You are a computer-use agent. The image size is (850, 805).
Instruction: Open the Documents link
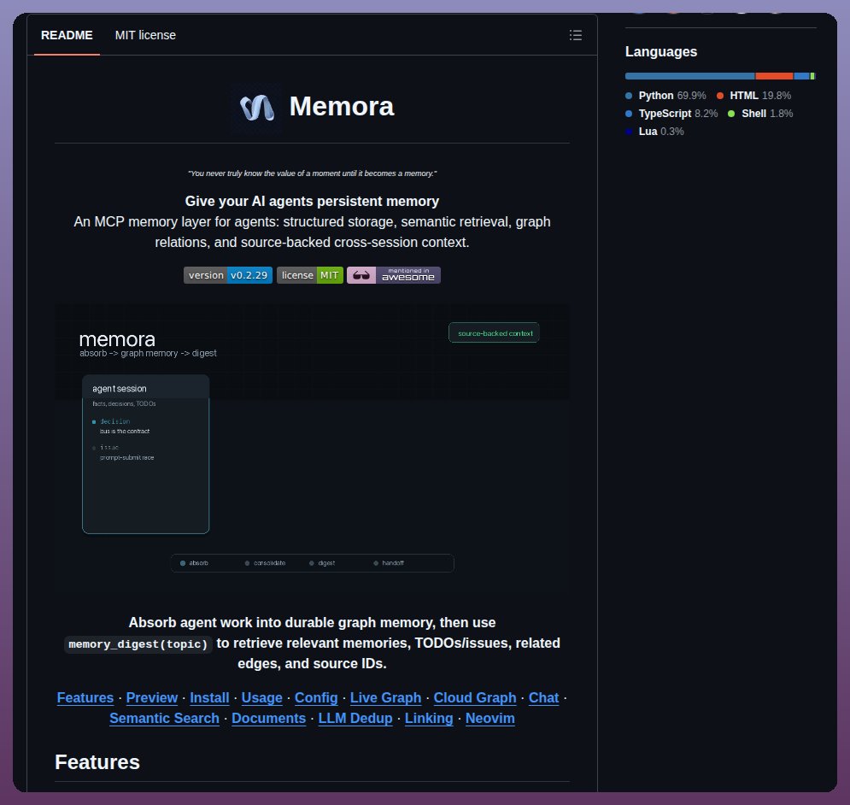(268, 718)
